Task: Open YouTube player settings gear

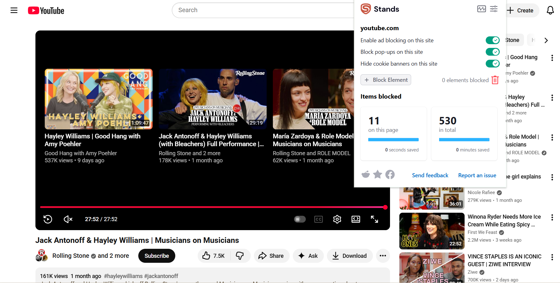Action: click(x=337, y=219)
